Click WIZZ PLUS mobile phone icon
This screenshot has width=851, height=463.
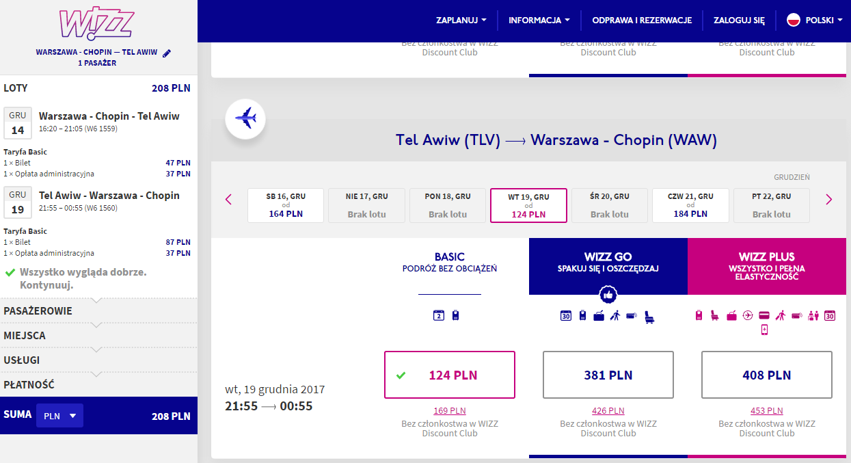point(764,330)
